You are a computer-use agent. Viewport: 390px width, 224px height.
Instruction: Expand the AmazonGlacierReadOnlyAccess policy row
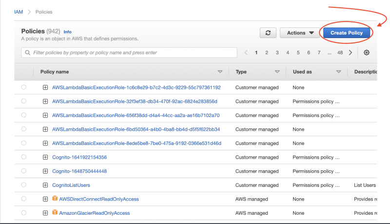45,213
